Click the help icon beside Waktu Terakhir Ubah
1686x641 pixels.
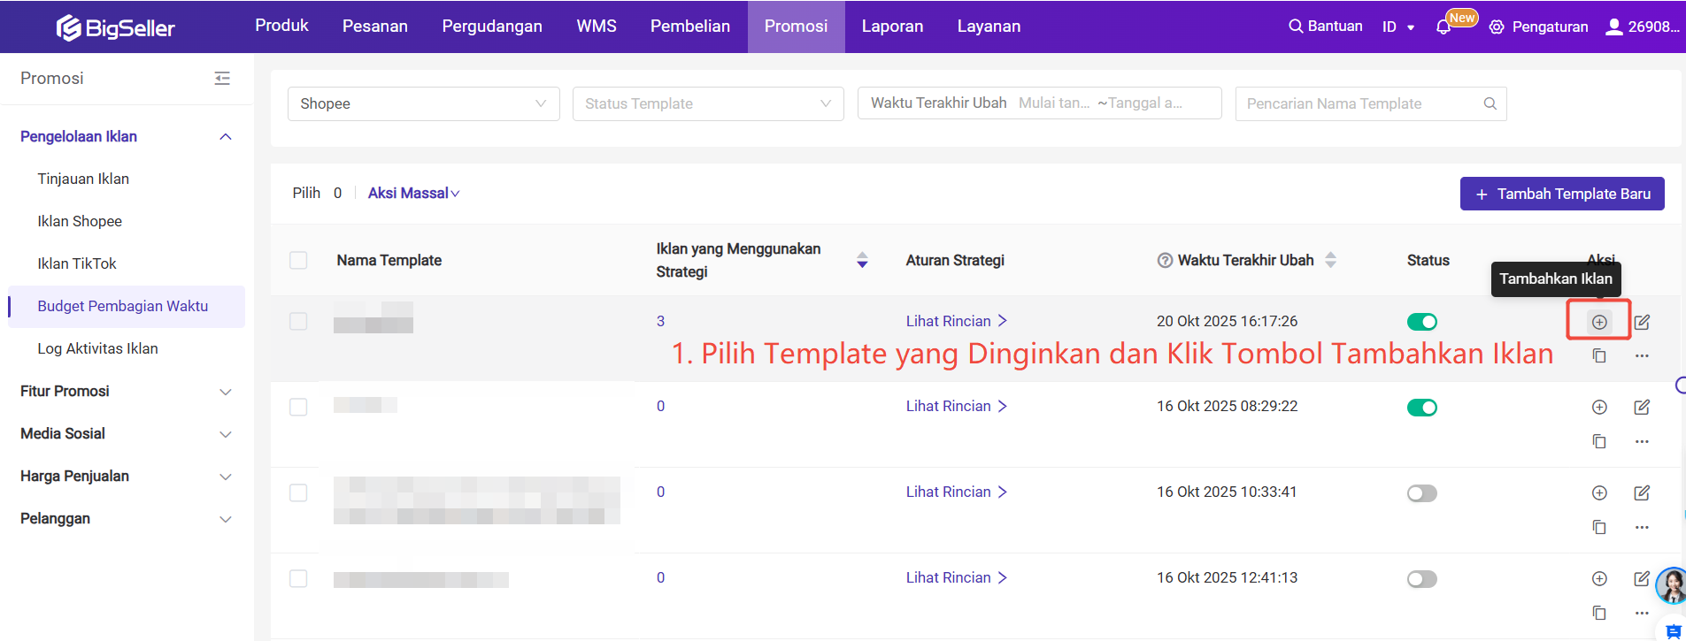click(1165, 261)
